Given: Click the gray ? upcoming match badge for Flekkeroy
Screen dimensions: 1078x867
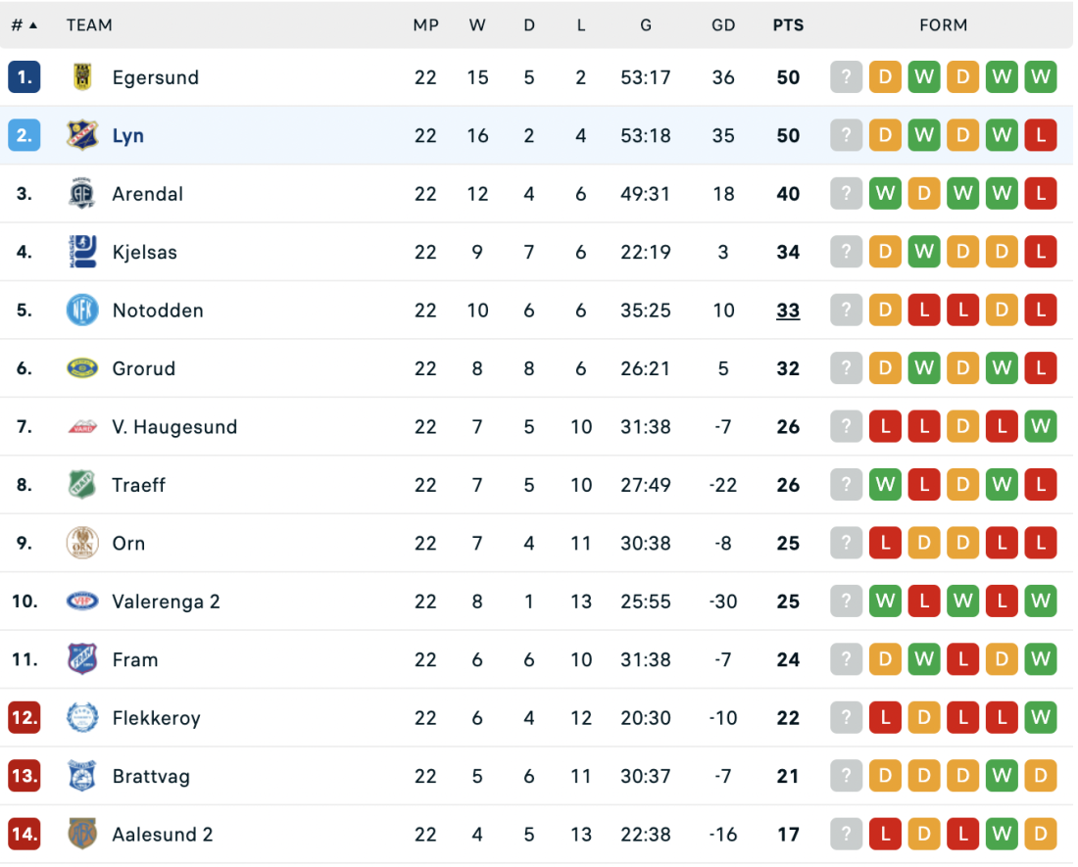Looking at the screenshot, I should pyautogui.click(x=846, y=718).
